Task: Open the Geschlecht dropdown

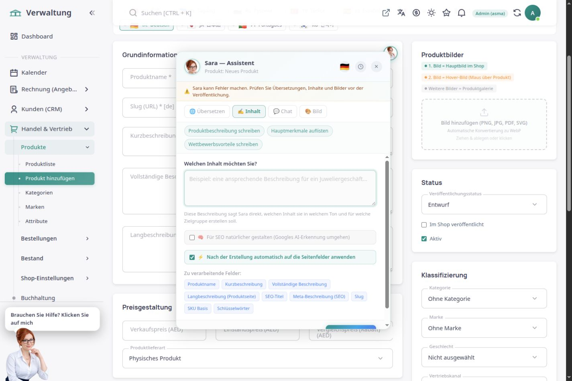Action: 484,357
